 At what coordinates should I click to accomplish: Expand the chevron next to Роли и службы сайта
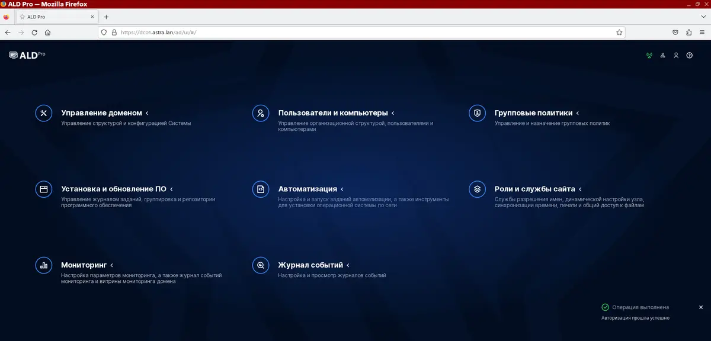[580, 189]
